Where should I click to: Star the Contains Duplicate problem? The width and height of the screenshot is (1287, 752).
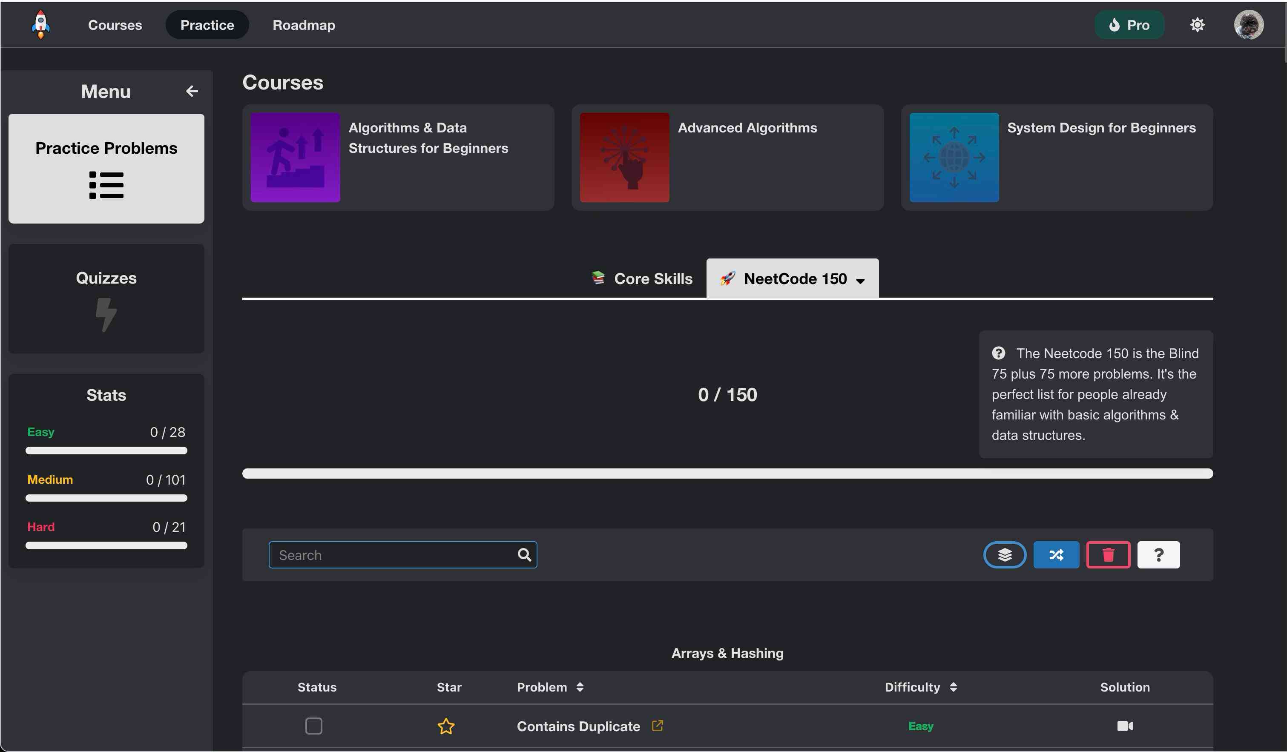[x=446, y=726]
